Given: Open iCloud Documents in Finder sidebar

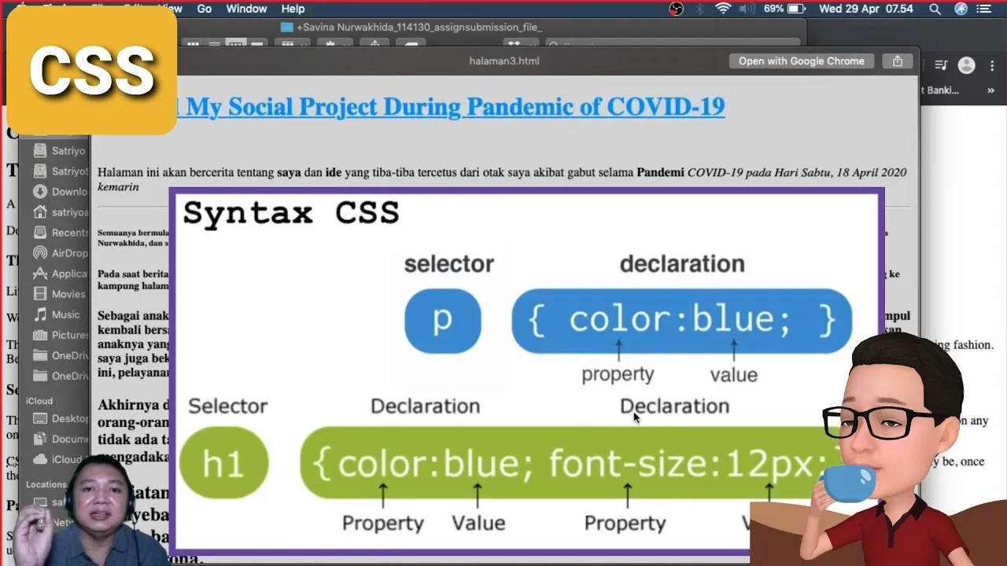Looking at the screenshot, I should (59, 439).
